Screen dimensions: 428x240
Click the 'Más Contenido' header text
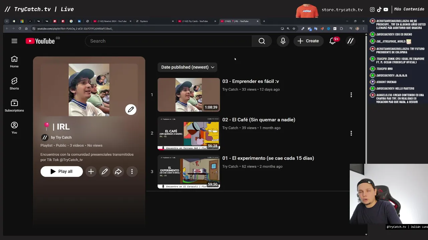pyautogui.click(x=409, y=9)
